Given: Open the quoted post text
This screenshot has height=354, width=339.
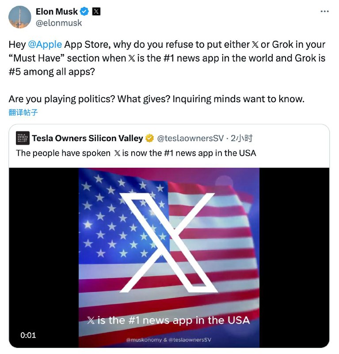Looking at the screenshot, I should point(136,153).
